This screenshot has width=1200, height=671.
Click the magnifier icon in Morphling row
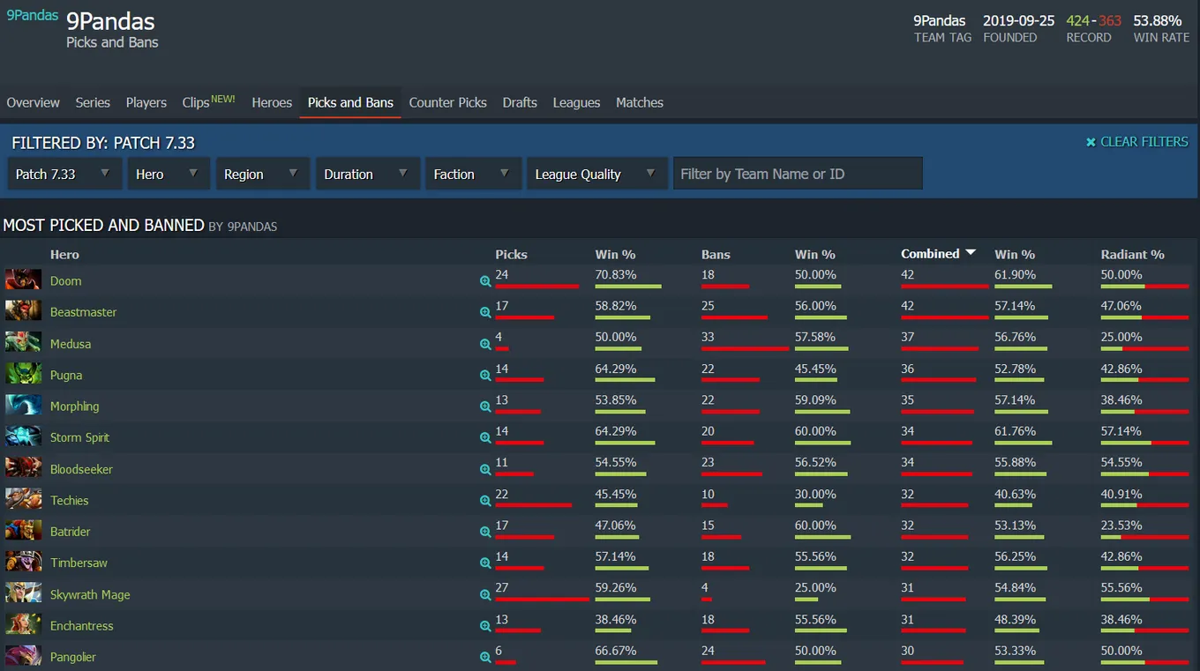(485, 406)
